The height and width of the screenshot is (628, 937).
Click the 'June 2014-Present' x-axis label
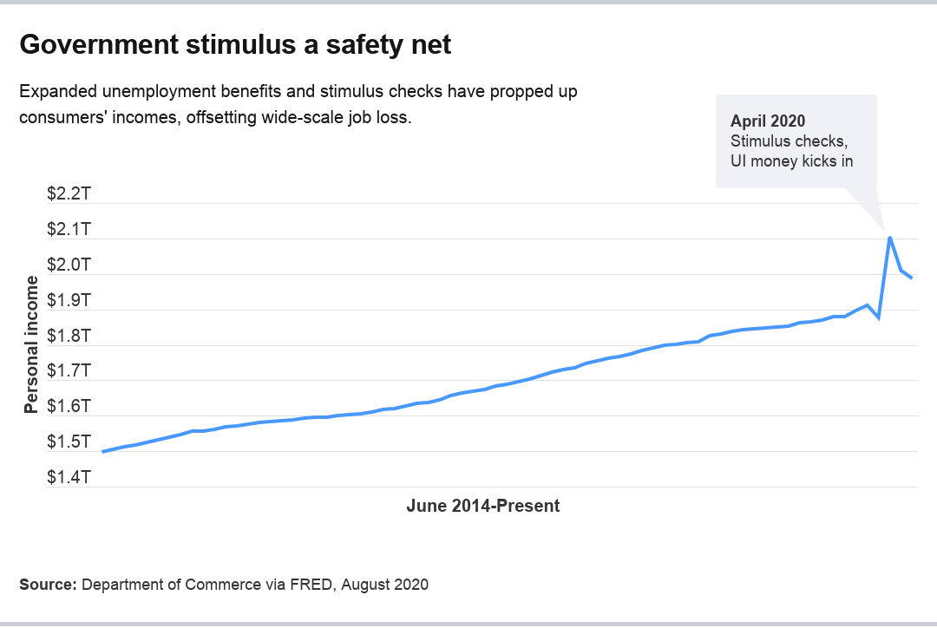482,506
